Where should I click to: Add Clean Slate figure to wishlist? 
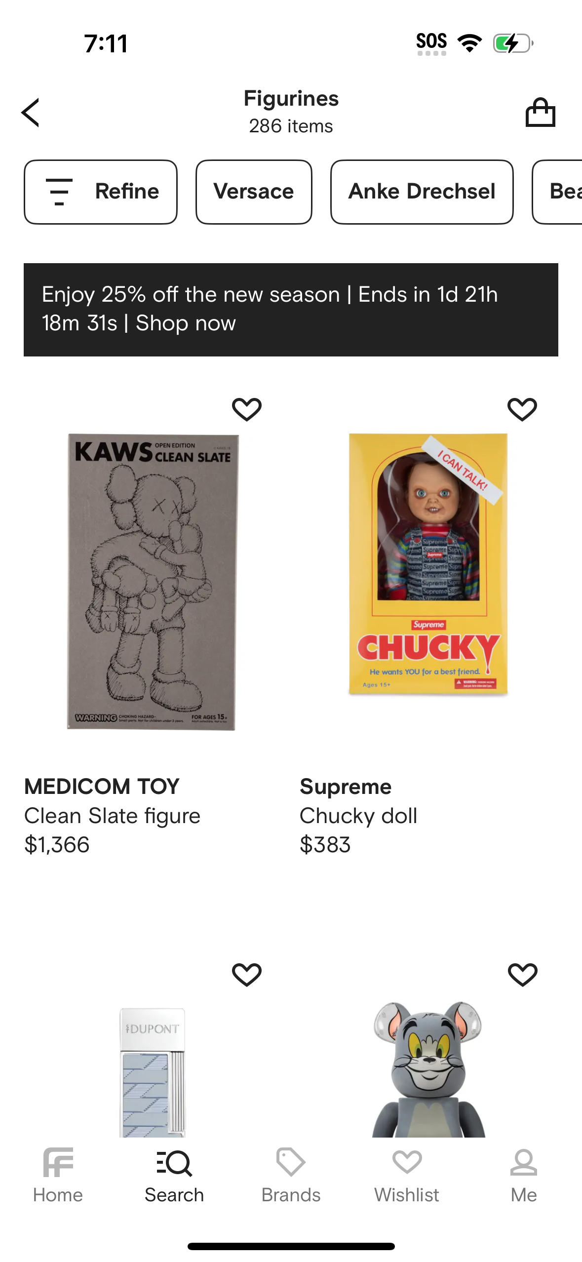(x=247, y=409)
